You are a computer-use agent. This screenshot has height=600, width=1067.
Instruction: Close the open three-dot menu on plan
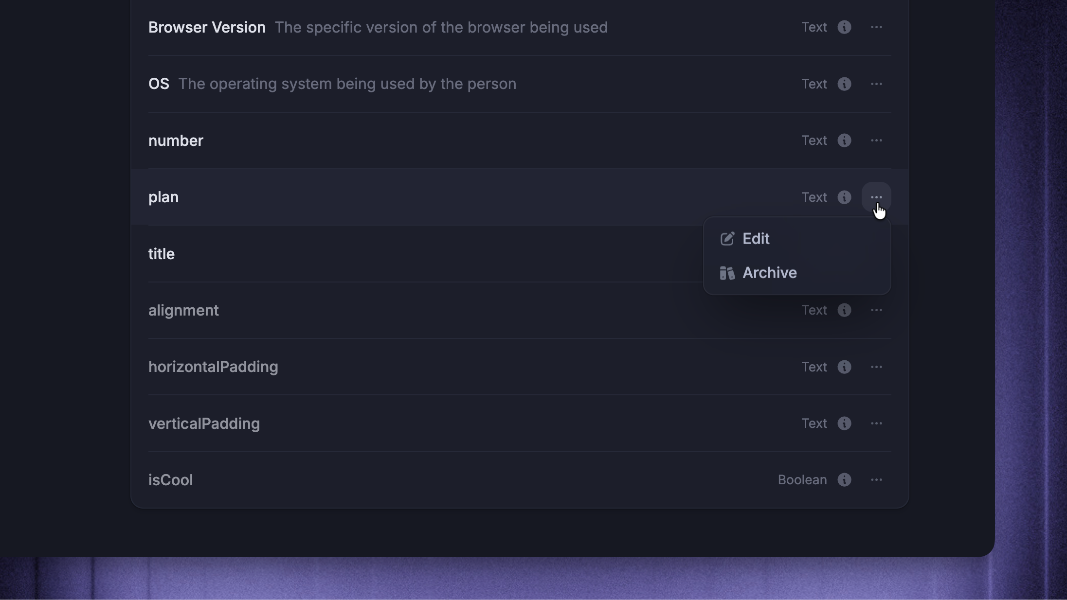[876, 197]
